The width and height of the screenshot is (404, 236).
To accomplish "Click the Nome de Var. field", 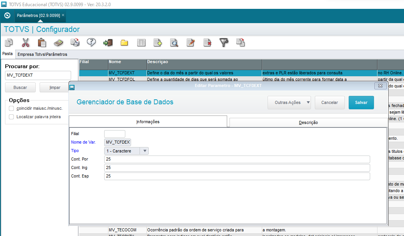I will [118, 142].
